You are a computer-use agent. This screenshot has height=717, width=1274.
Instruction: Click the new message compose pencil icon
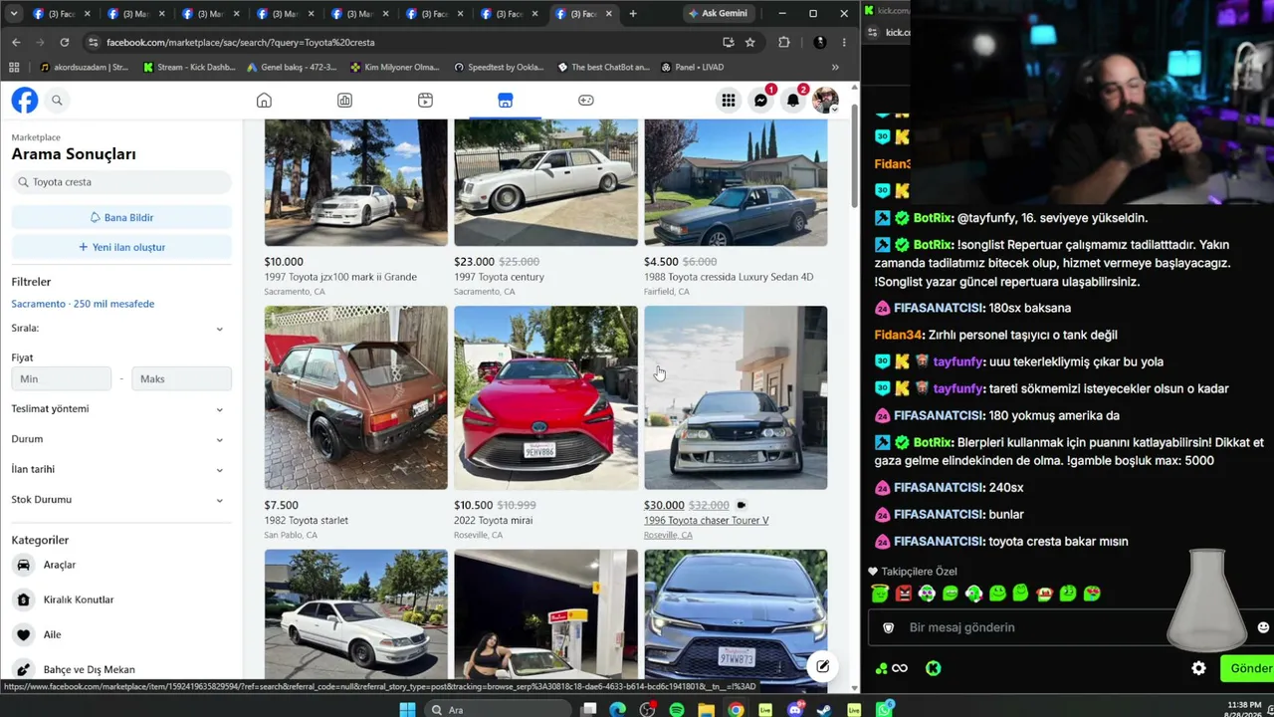coord(822,666)
